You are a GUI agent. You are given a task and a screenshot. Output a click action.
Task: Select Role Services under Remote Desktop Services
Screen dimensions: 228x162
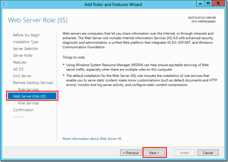(28, 90)
